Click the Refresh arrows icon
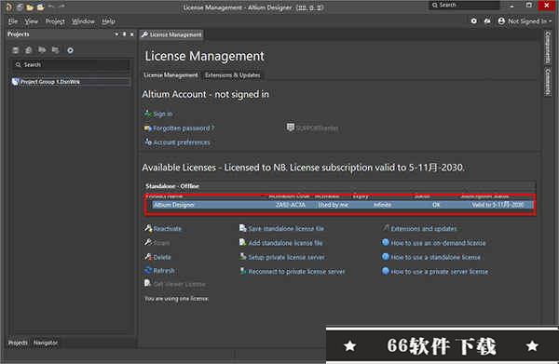 [x=148, y=270]
